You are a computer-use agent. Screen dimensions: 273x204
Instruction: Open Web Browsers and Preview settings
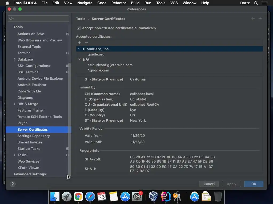pos(39,40)
